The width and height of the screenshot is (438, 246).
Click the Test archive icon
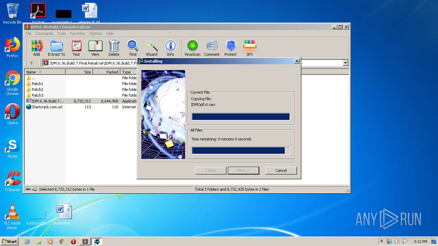76,48
